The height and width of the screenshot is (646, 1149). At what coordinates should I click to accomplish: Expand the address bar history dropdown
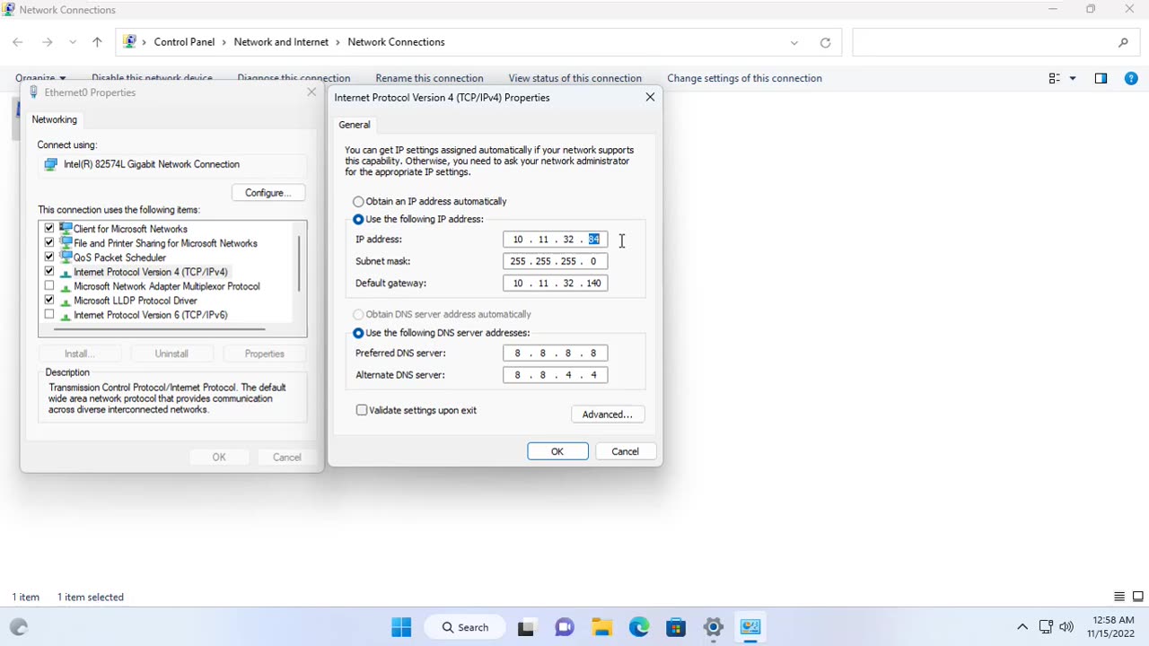(x=794, y=42)
